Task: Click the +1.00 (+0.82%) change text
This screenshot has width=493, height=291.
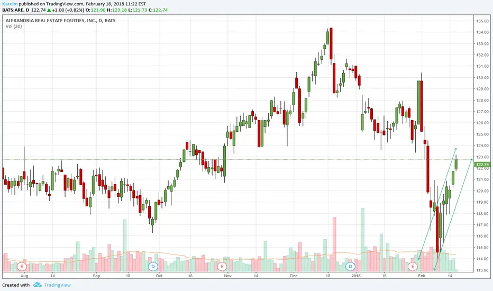Action: 68,10
